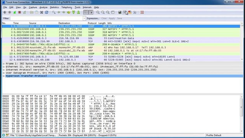Viewport: 245px width, 138px height.
Task: Open the help lifebuoy icon
Action: tap(142, 12)
